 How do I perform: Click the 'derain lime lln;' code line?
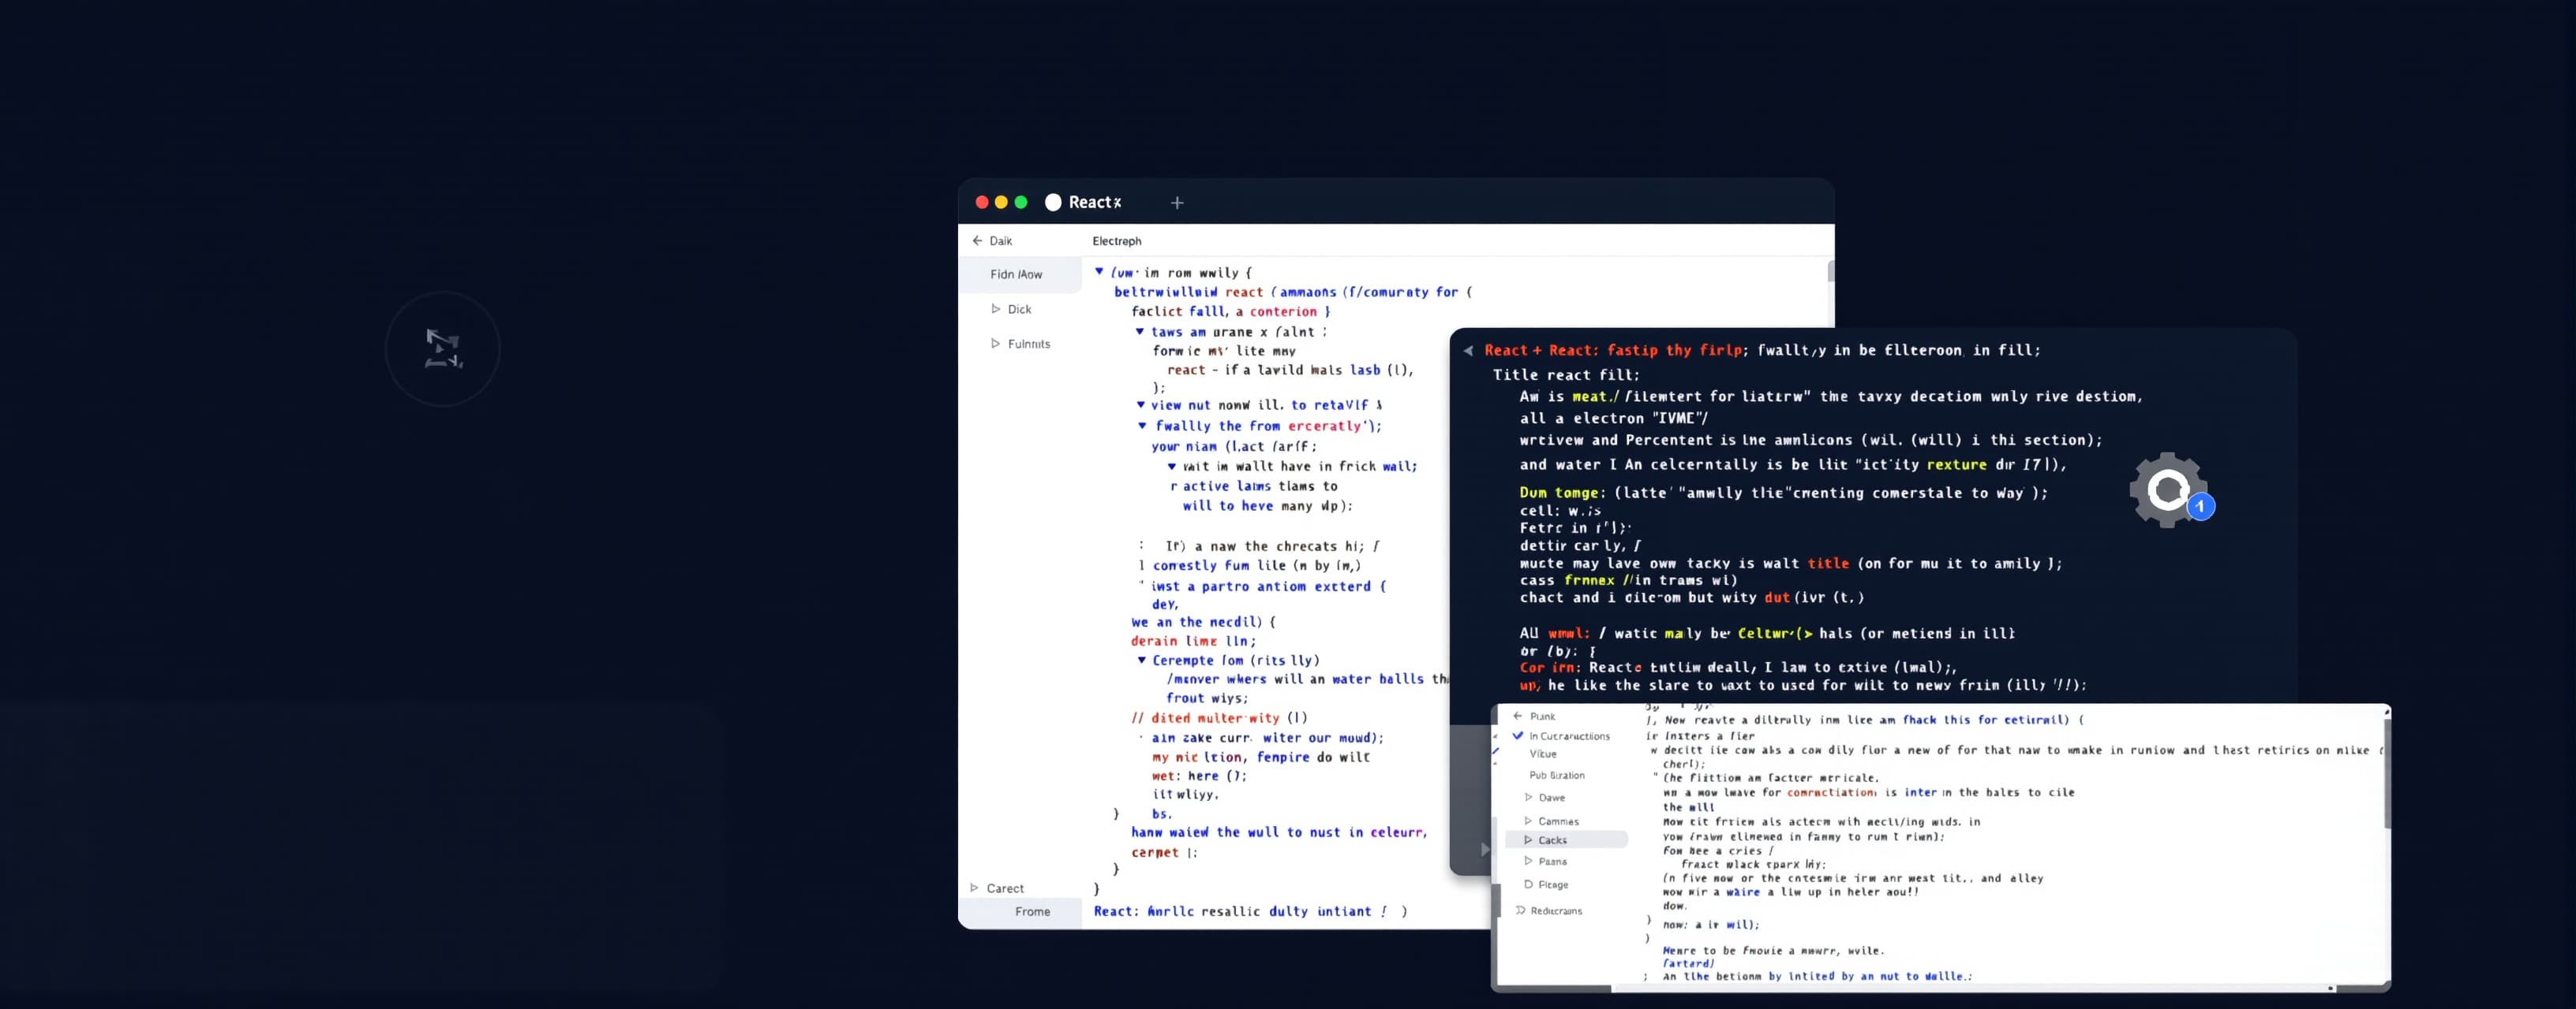tap(1193, 642)
